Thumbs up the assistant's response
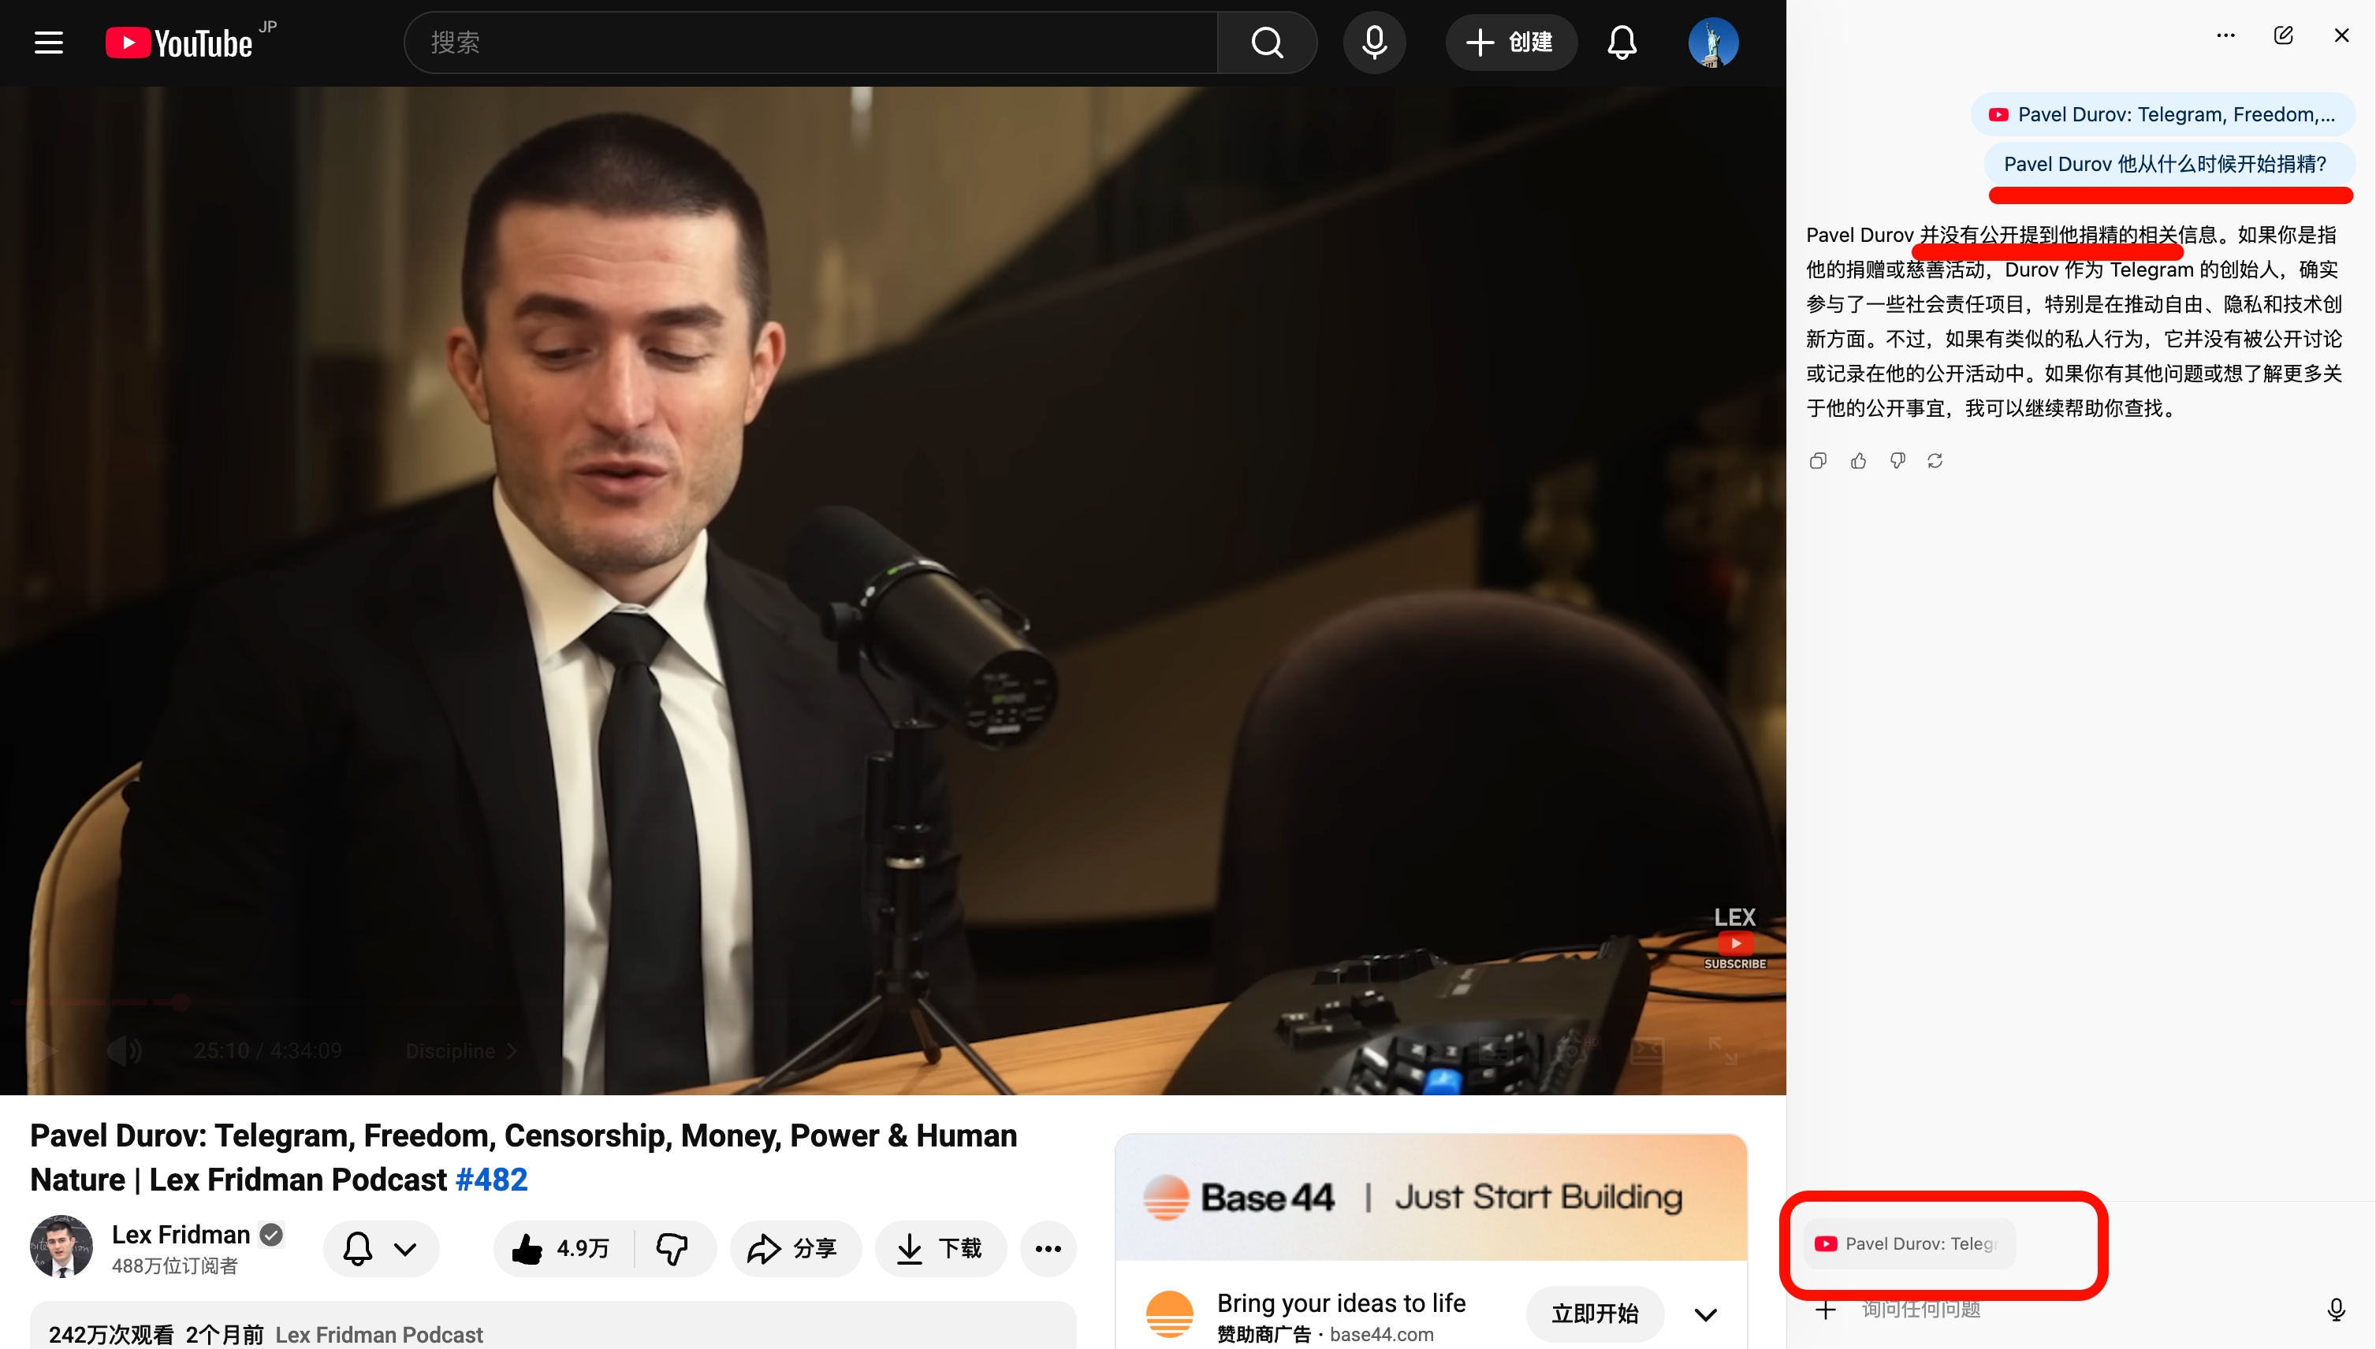 tap(1858, 460)
